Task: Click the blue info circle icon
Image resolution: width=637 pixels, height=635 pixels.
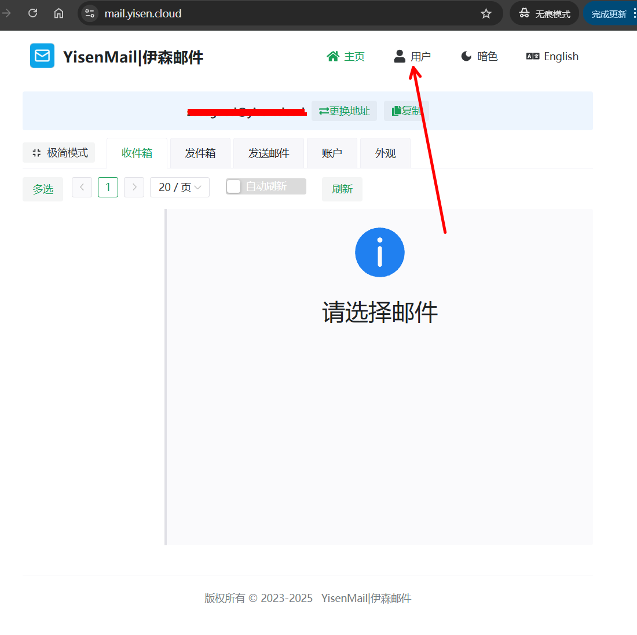Action: (x=379, y=252)
